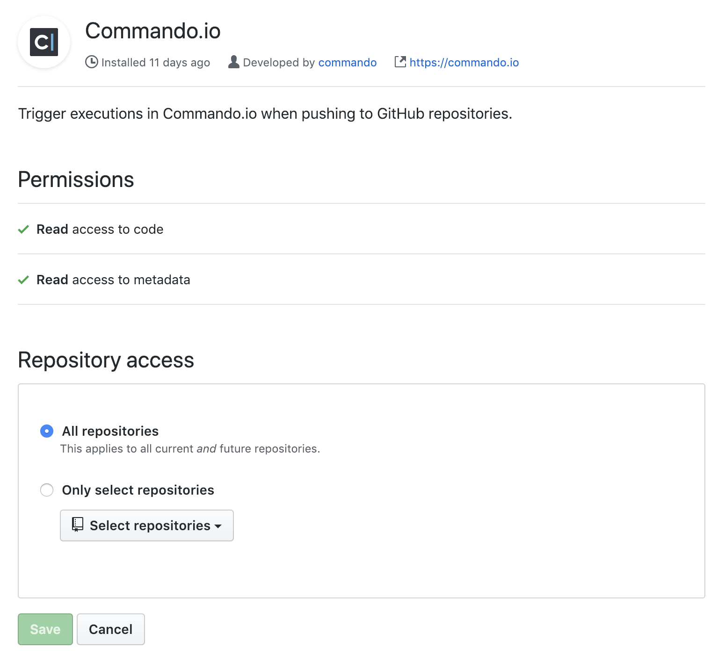This screenshot has width=725, height=662.
Task: Click the person icon next to developer info
Action: tap(233, 62)
